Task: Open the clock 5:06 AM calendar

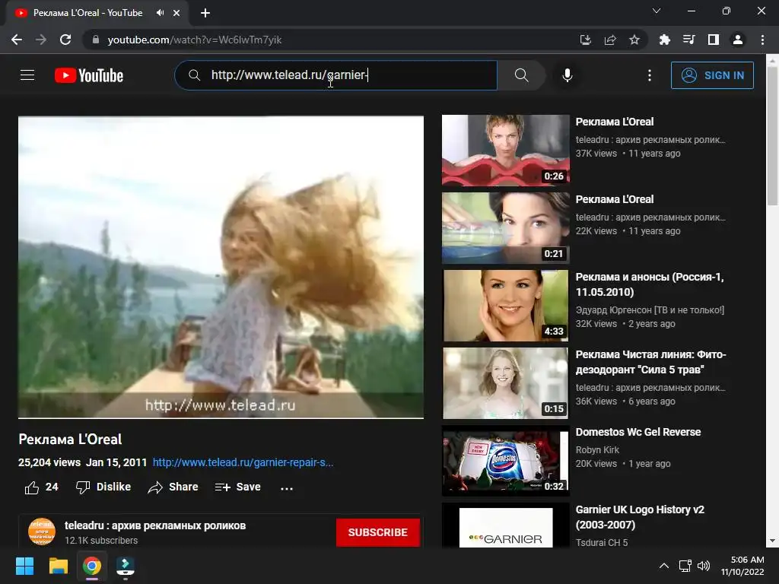Action: (x=742, y=566)
